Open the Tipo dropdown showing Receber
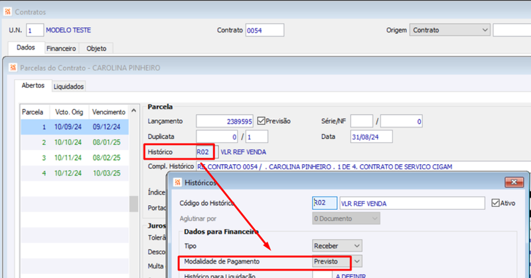Screen dimensions: 531x278 (x=337, y=246)
